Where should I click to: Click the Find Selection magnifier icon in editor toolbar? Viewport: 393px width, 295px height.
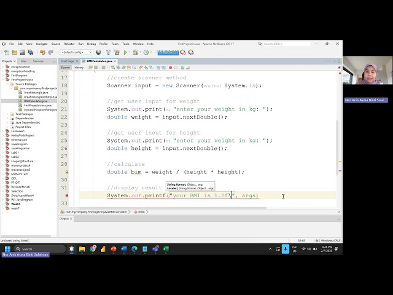[113, 68]
